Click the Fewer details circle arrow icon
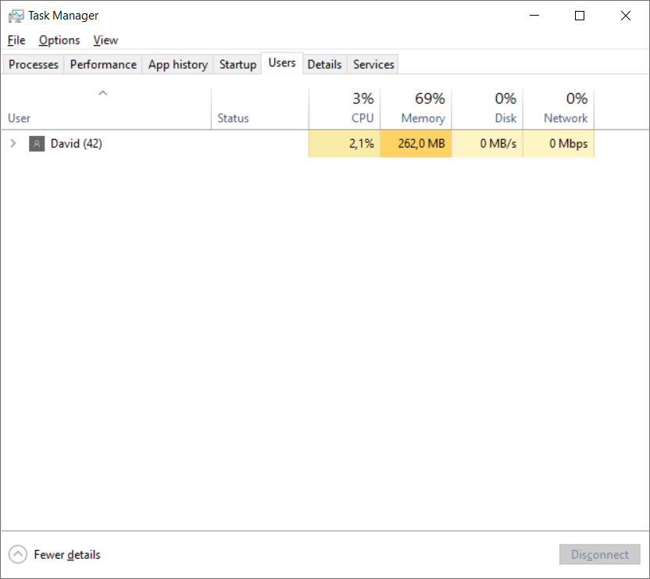The width and height of the screenshot is (650, 579). coord(18,555)
